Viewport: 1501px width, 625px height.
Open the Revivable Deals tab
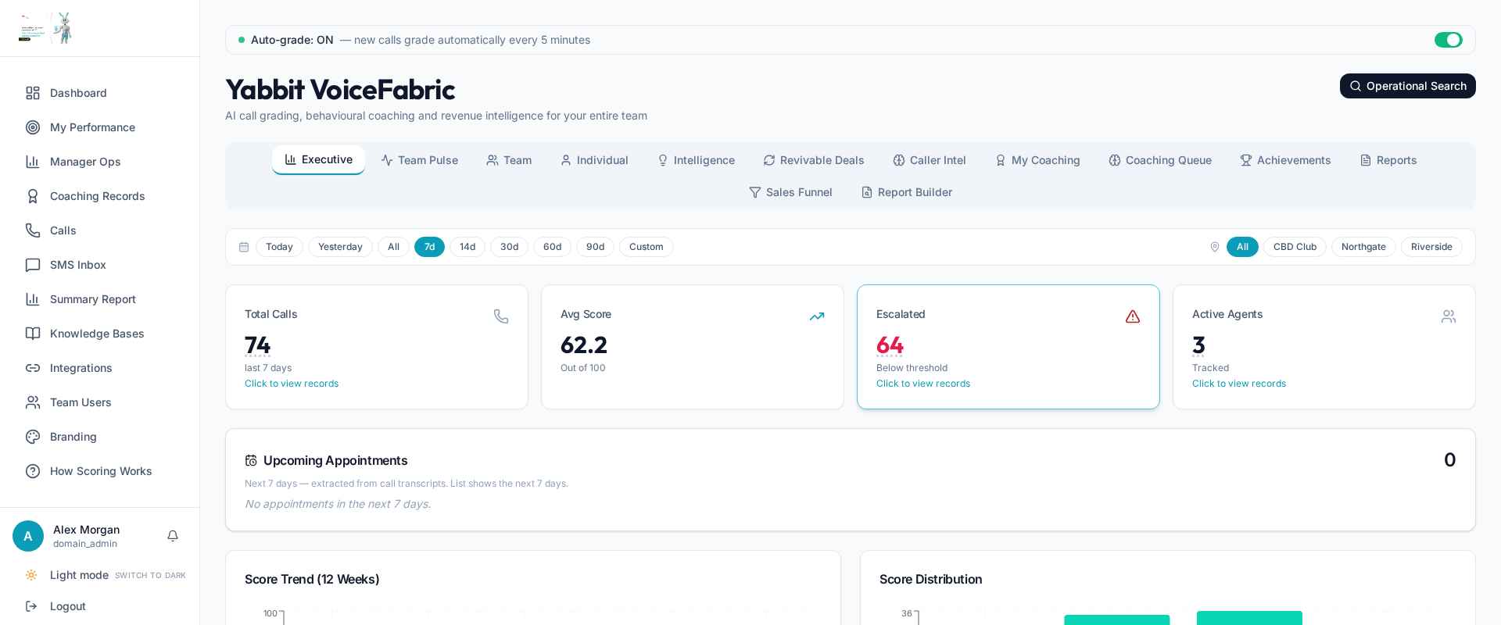[814, 160]
